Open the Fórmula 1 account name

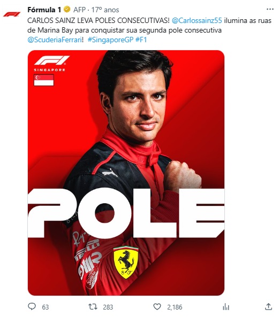(44, 10)
